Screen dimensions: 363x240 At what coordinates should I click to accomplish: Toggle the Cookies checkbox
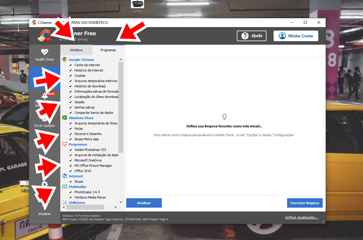pyautogui.click(x=71, y=76)
